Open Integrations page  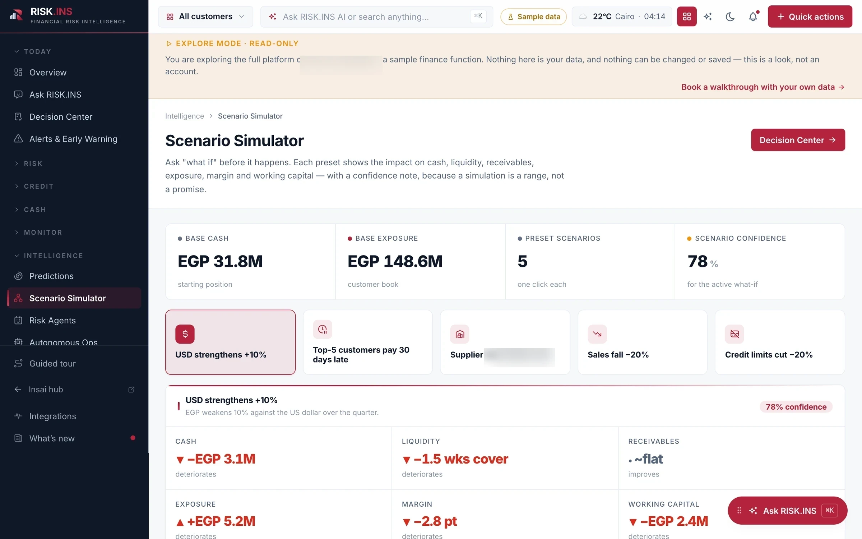[x=74, y=416]
